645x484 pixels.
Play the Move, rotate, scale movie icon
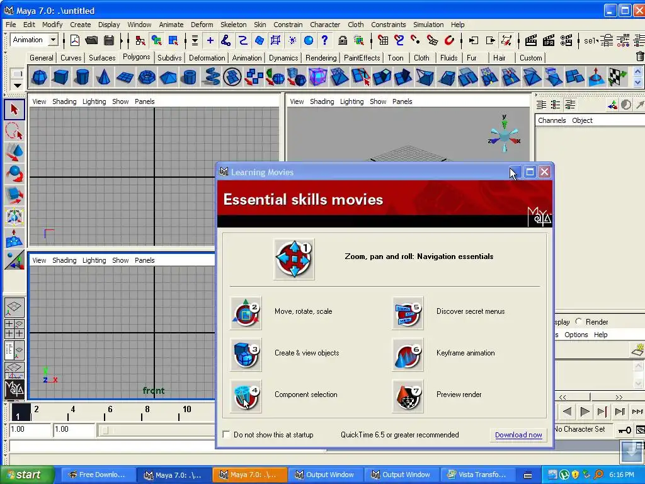246,313
